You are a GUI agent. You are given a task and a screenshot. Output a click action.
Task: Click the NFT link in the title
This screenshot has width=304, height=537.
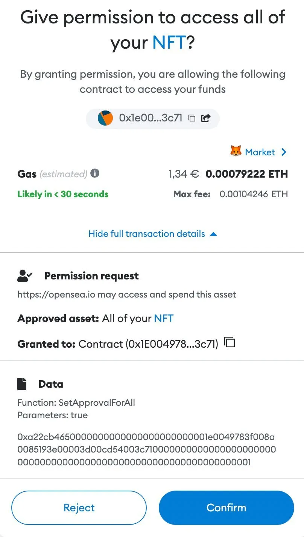169,43
